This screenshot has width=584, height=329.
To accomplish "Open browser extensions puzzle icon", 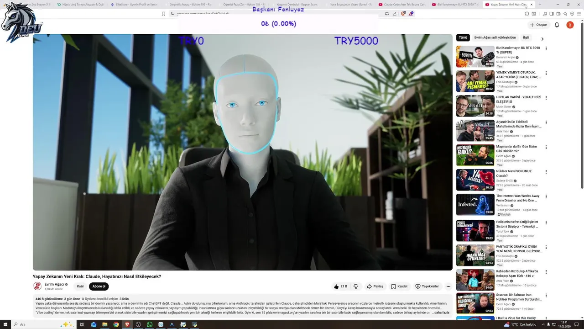I will click(x=527, y=14).
